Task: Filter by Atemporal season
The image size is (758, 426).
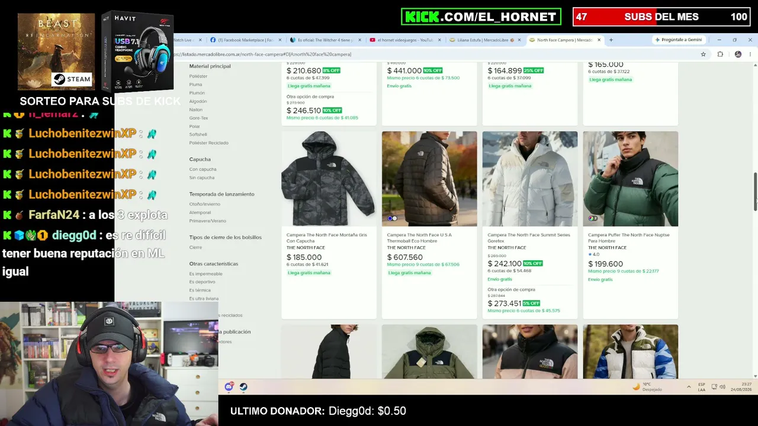Action: tap(200, 212)
